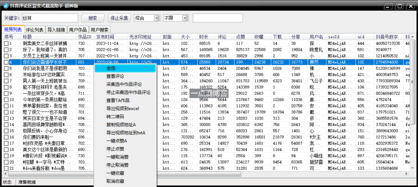The width and height of the screenshot is (418, 187).
Task: Click the 停止采集 button
Action: coord(119,18)
